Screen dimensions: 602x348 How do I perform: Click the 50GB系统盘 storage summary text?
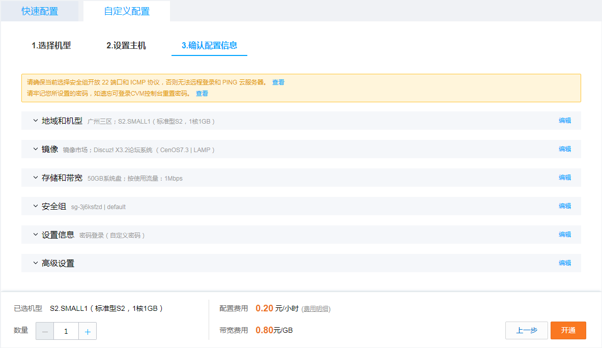(x=135, y=179)
